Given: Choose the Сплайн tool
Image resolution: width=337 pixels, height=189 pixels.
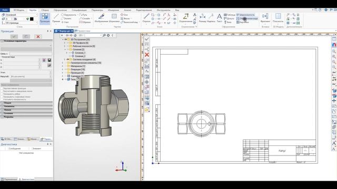Looking at the screenshot, I should 85,18.
